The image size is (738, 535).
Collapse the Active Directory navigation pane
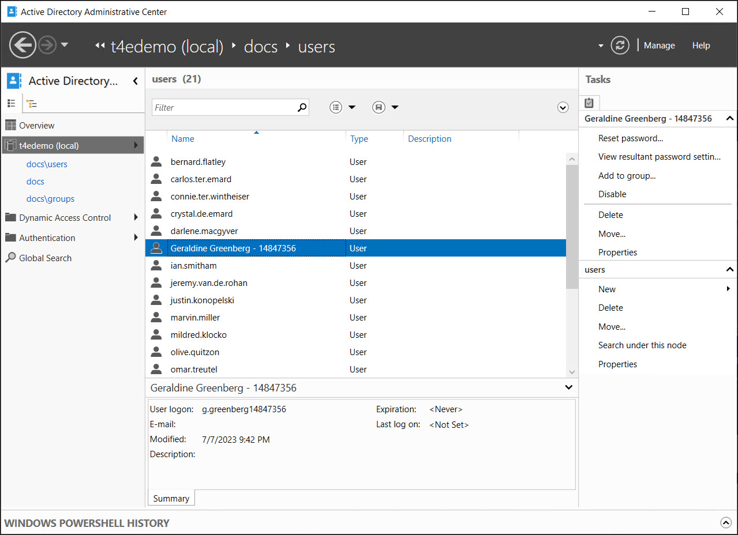(135, 81)
